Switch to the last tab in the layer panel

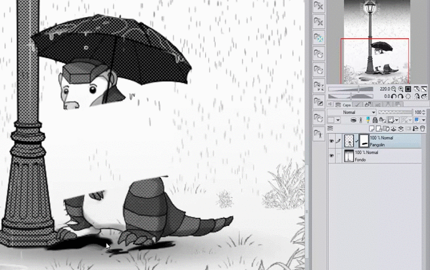[398, 104]
